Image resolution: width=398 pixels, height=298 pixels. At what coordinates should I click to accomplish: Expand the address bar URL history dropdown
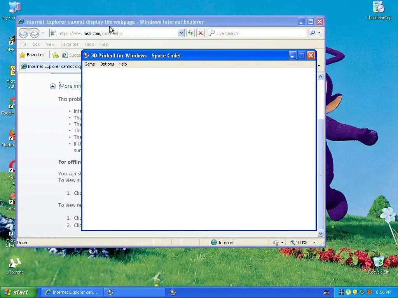[x=181, y=33]
